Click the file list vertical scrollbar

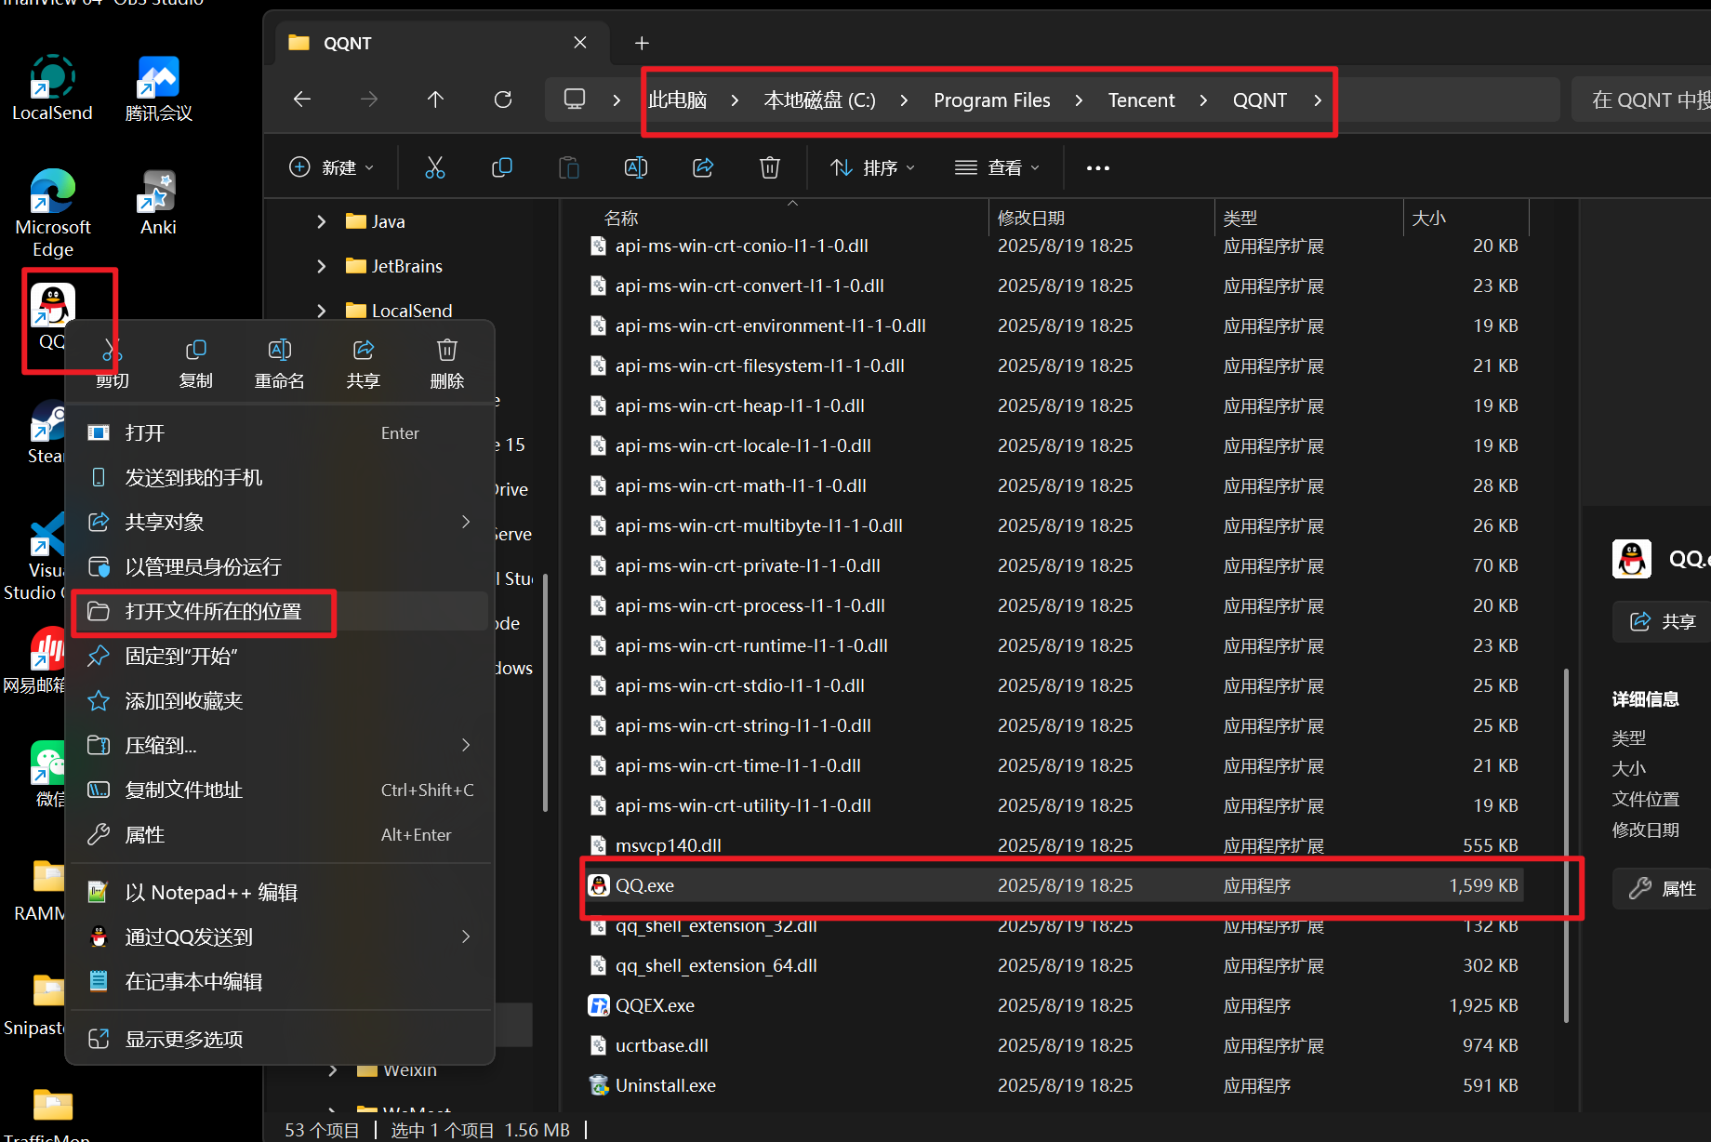pyautogui.click(x=1566, y=844)
